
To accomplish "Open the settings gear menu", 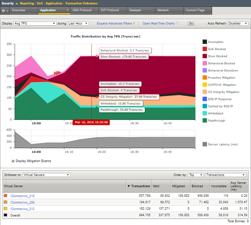I will pos(5,10).
